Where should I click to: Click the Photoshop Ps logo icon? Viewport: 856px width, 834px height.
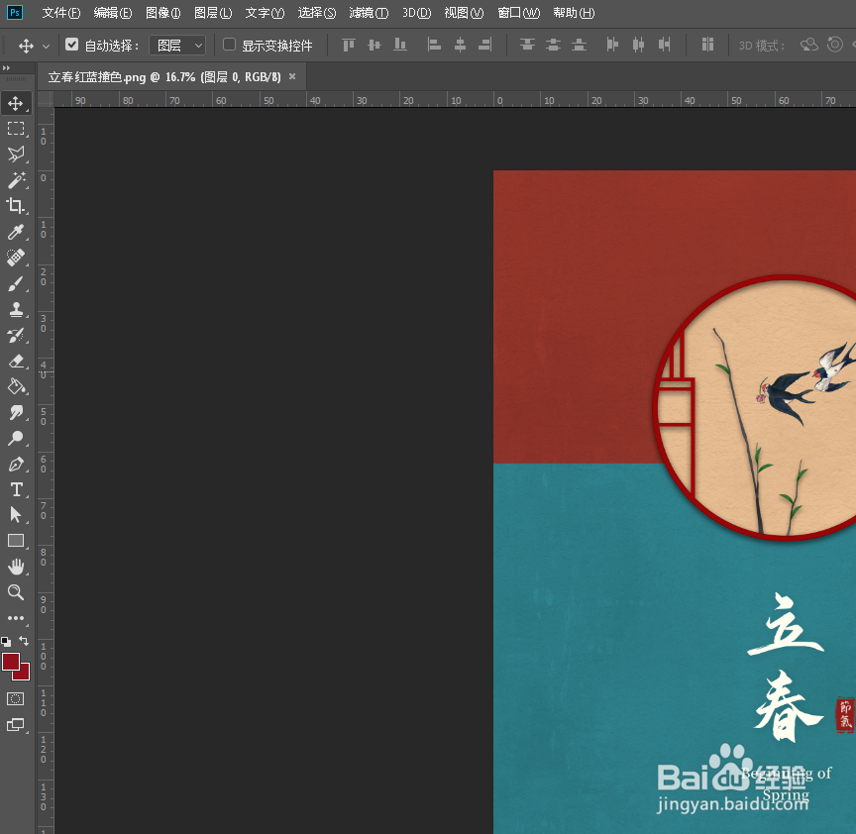15,12
